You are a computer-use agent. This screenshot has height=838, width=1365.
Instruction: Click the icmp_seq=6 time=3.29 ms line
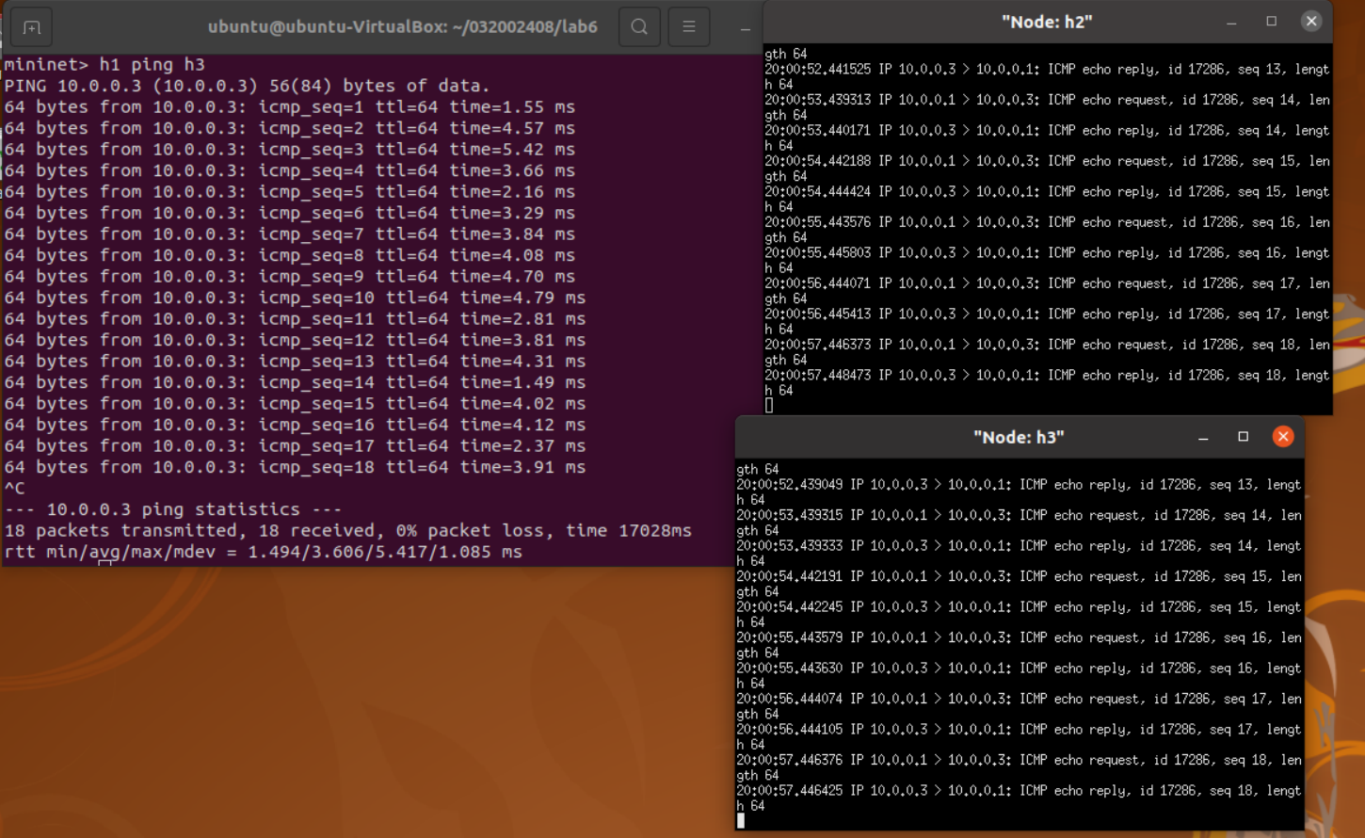(289, 213)
